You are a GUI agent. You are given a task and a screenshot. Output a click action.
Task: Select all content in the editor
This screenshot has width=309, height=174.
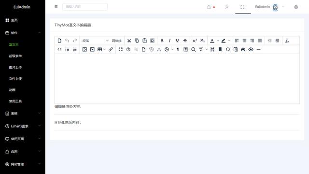[x=152, y=41]
